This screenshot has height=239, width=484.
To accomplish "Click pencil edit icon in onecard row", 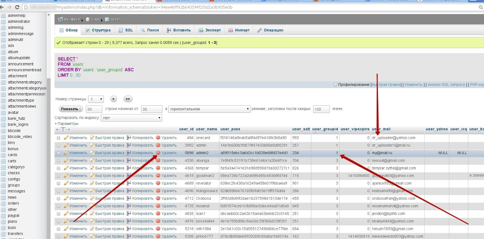I will [x=66, y=138].
